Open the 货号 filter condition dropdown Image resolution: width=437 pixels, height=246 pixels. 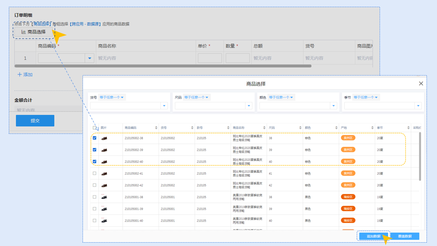pyautogui.click(x=112, y=97)
